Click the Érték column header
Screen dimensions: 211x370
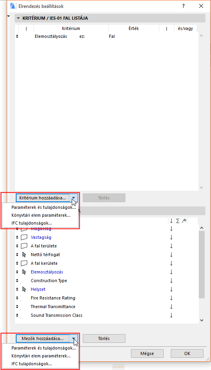pyautogui.click(x=134, y=28)
